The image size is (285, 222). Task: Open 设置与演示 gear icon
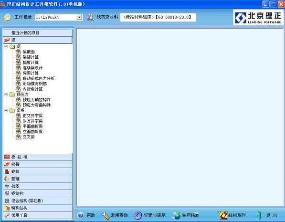click(x=138, y=215)
